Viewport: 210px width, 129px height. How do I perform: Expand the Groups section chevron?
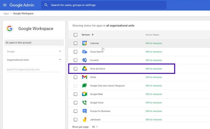pos(60,51)
